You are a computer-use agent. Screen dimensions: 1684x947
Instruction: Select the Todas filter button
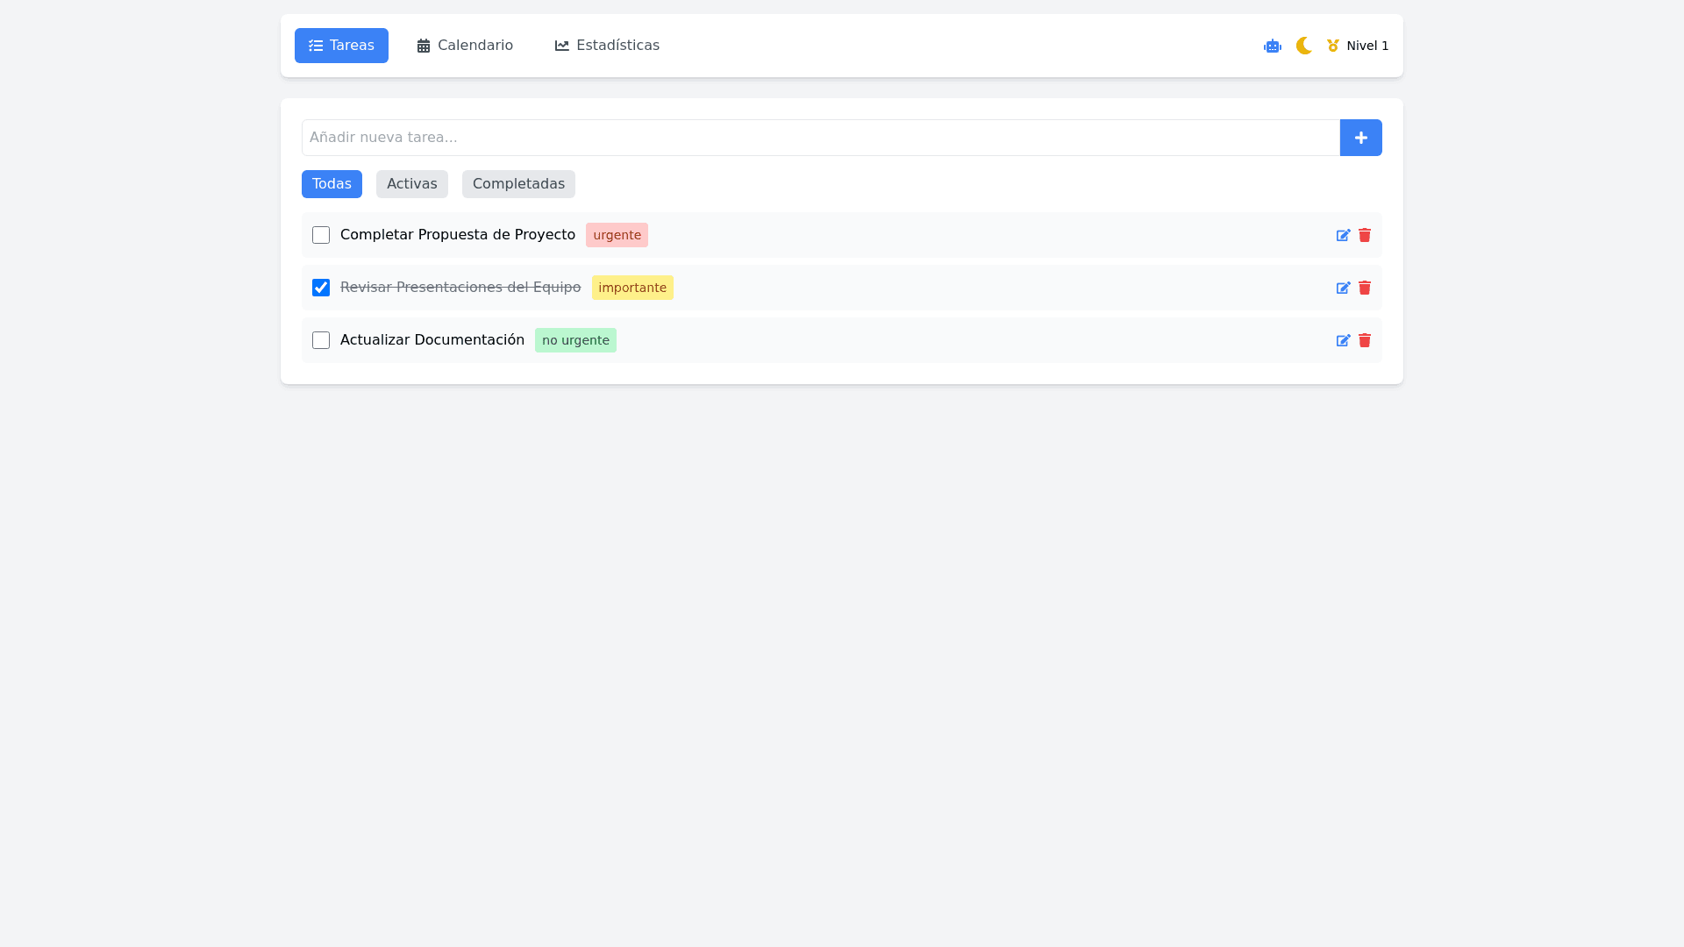pyautogui.click(x=332, y=184)
